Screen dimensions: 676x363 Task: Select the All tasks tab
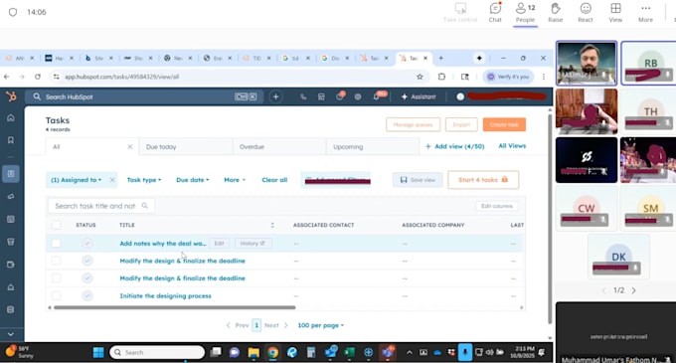click(92, 146)
